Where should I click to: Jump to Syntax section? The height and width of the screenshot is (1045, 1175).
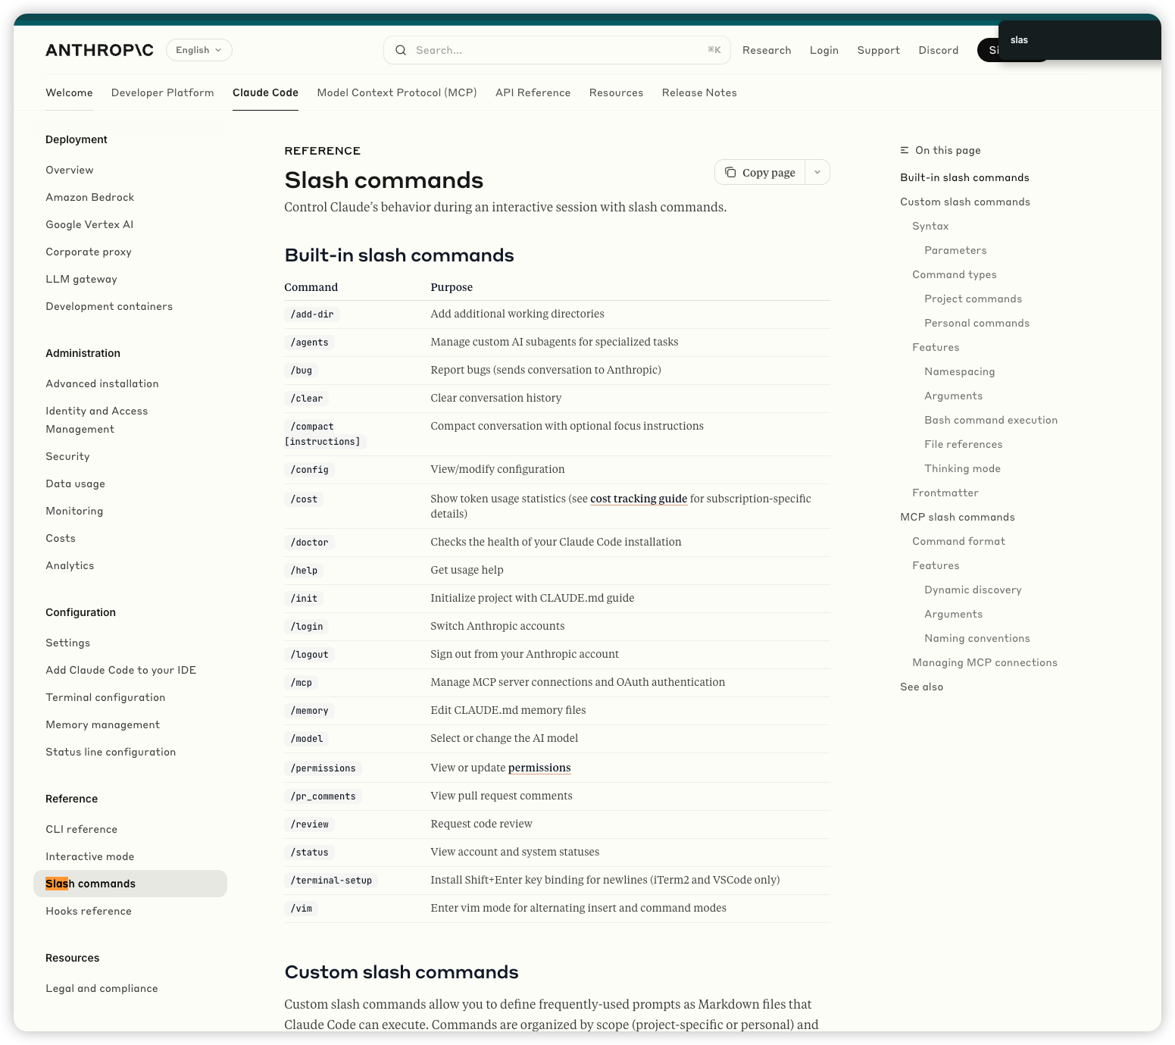click(x=930, y=226)
